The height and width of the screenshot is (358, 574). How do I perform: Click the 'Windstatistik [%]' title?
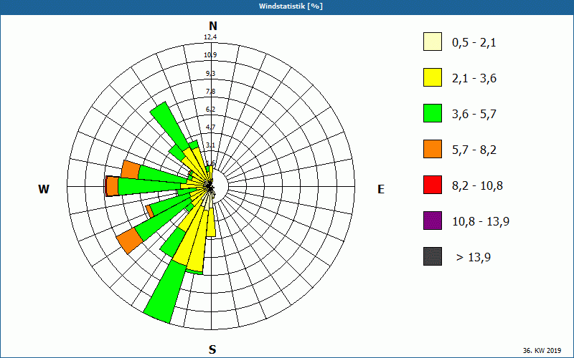[291, 6]
